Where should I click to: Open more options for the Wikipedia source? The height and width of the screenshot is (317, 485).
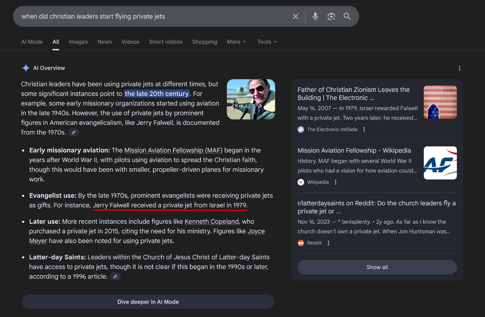coord(336,182)
